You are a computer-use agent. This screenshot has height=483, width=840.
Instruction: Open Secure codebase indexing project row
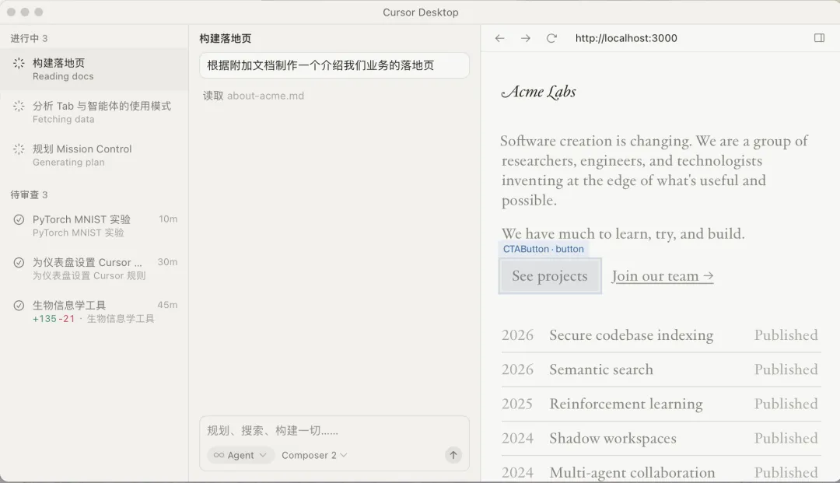(x=661, y=335)
